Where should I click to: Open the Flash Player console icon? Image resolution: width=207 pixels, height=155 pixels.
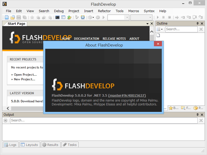pyautogui.click(x=57, y=17)
